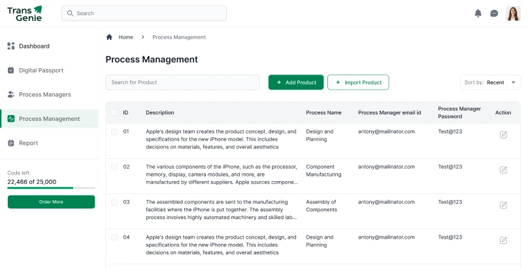Edit row 02 with pencil icon
The image size is (528, 270).
pyautogui.click(x=503, y=170)
